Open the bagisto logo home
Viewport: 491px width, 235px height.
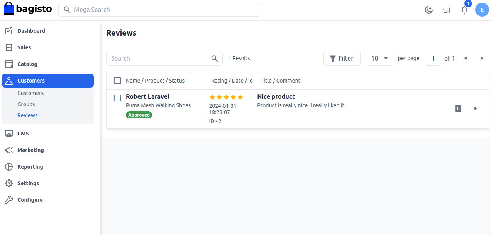tap(28, 9)
